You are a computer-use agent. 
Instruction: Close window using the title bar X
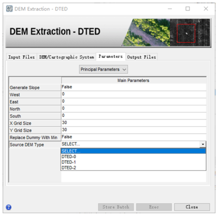(x=206, y=9)
